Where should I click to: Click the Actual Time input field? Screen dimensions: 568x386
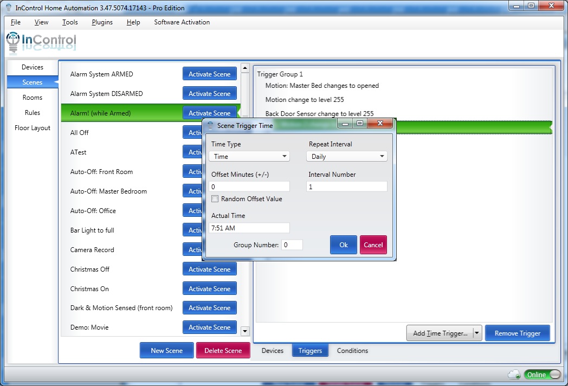(249, 228)
